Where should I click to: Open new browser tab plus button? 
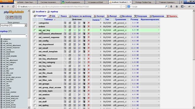tap(182, 2)
